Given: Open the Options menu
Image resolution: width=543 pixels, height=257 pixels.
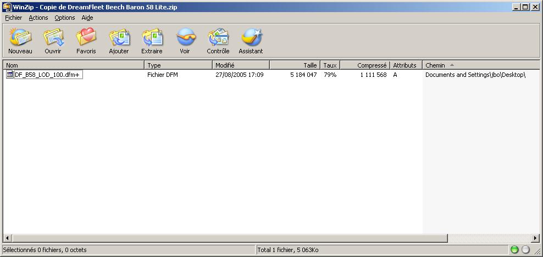Looking at the screenshot, I should (x=65, y=18).
